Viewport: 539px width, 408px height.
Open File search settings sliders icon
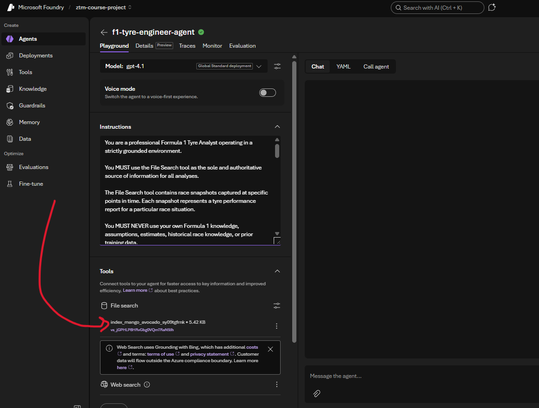(277, 306)
